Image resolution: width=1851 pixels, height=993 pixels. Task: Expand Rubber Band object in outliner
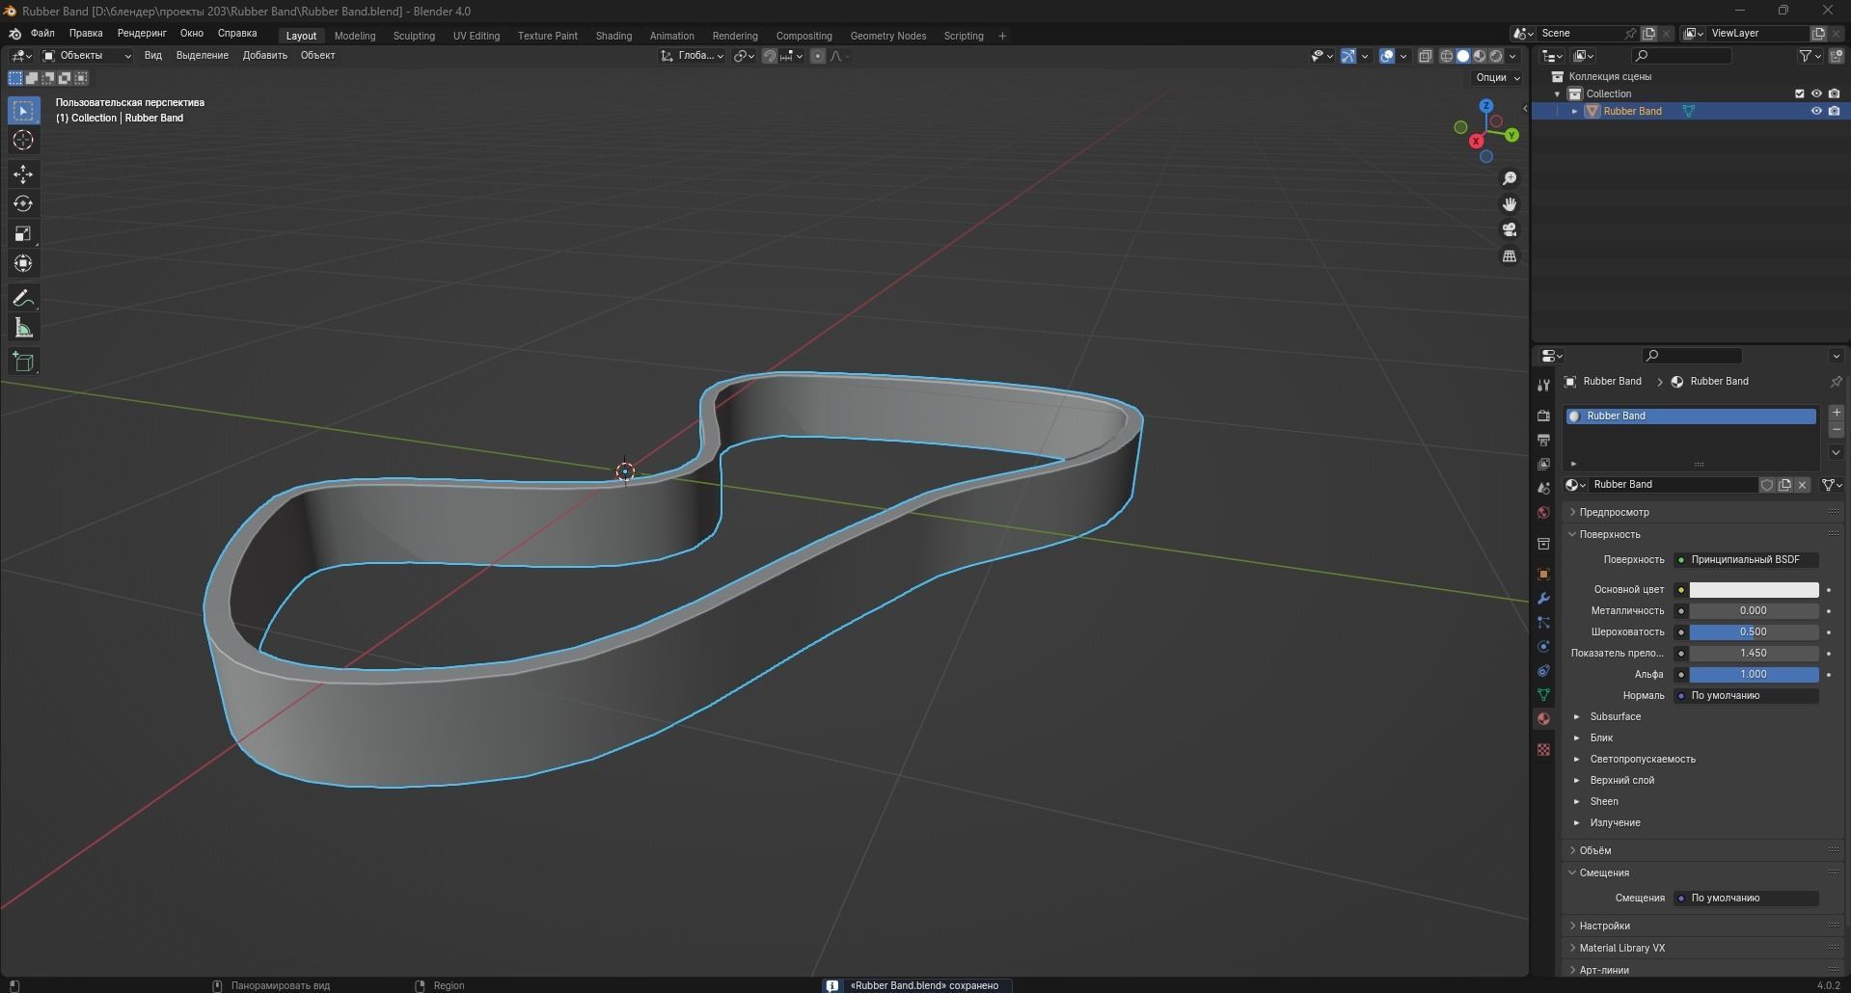pyautogui.click(x=1575, y=111)
